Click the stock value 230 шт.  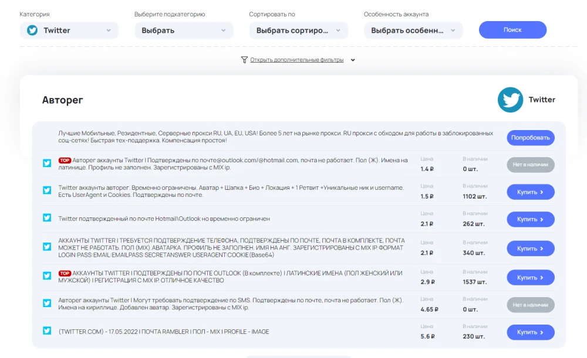pos(474,336)
